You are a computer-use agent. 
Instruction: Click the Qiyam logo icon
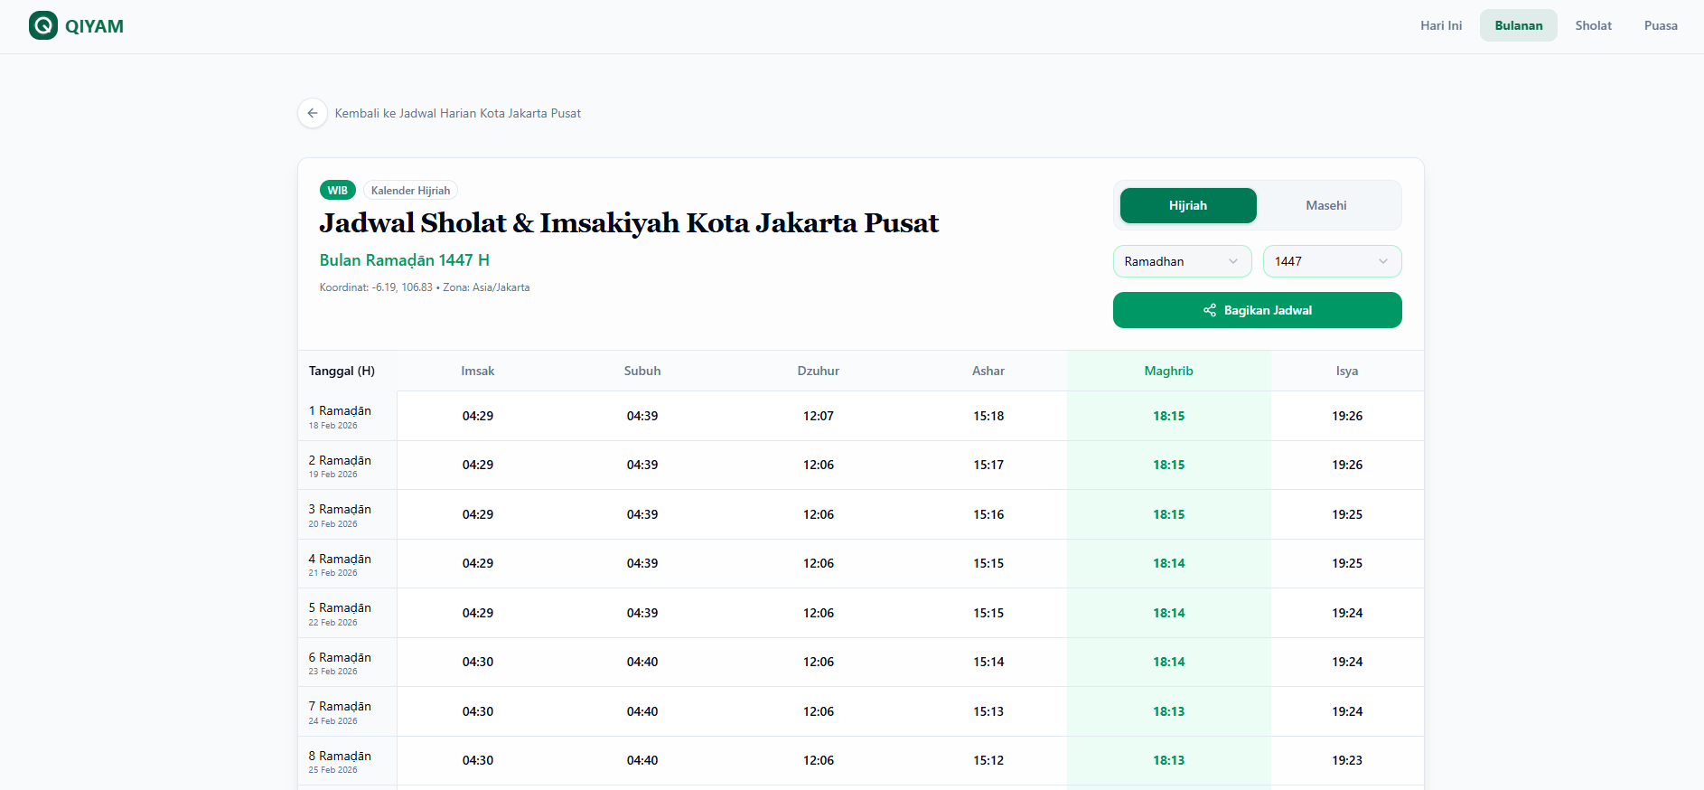click(42, 25)
